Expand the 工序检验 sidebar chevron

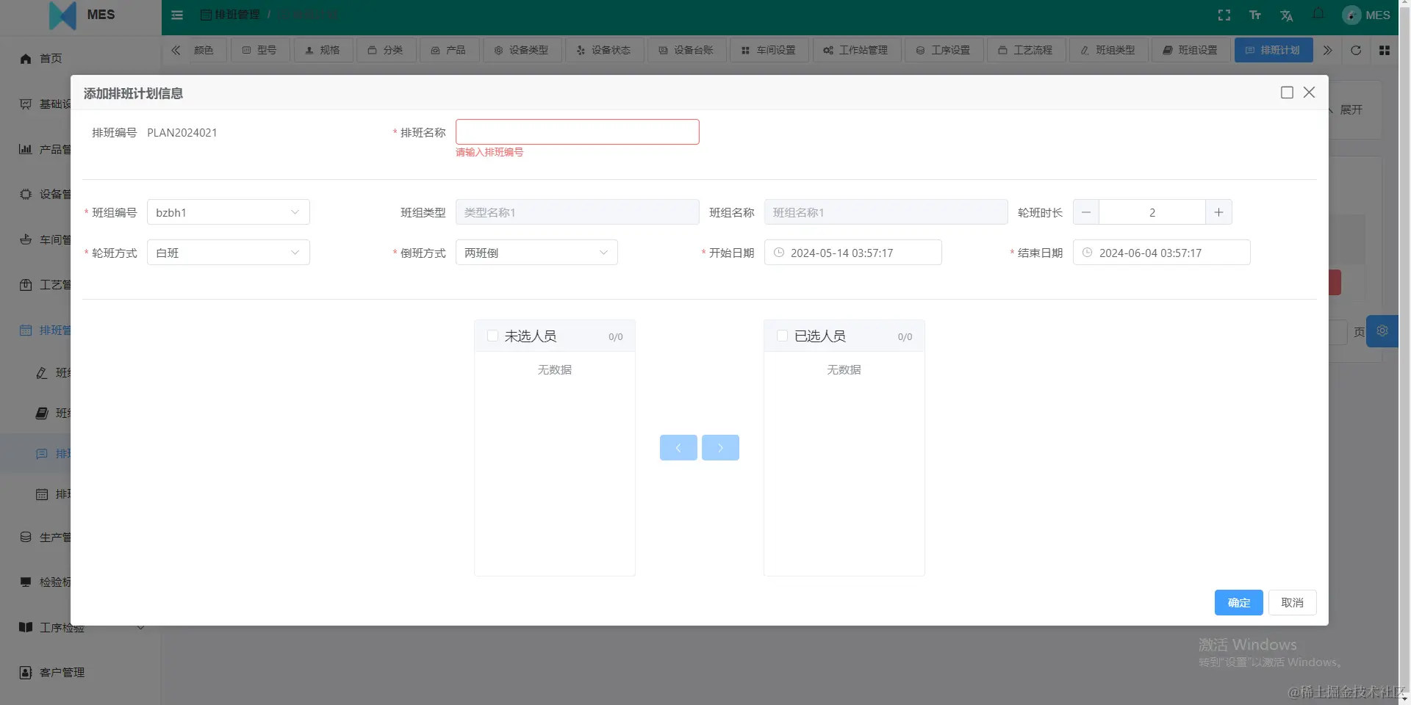pyautogui.click(x=140, y=628)
